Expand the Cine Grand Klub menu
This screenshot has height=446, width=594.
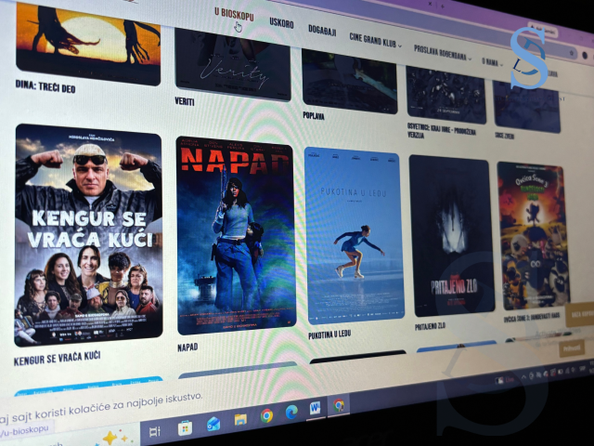375,40
